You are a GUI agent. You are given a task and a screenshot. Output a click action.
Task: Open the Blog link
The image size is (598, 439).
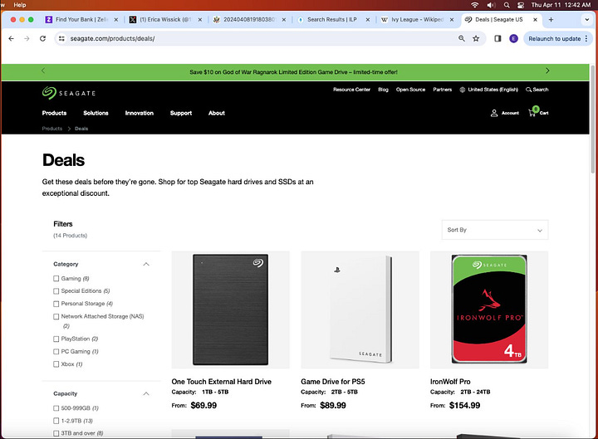383,90
